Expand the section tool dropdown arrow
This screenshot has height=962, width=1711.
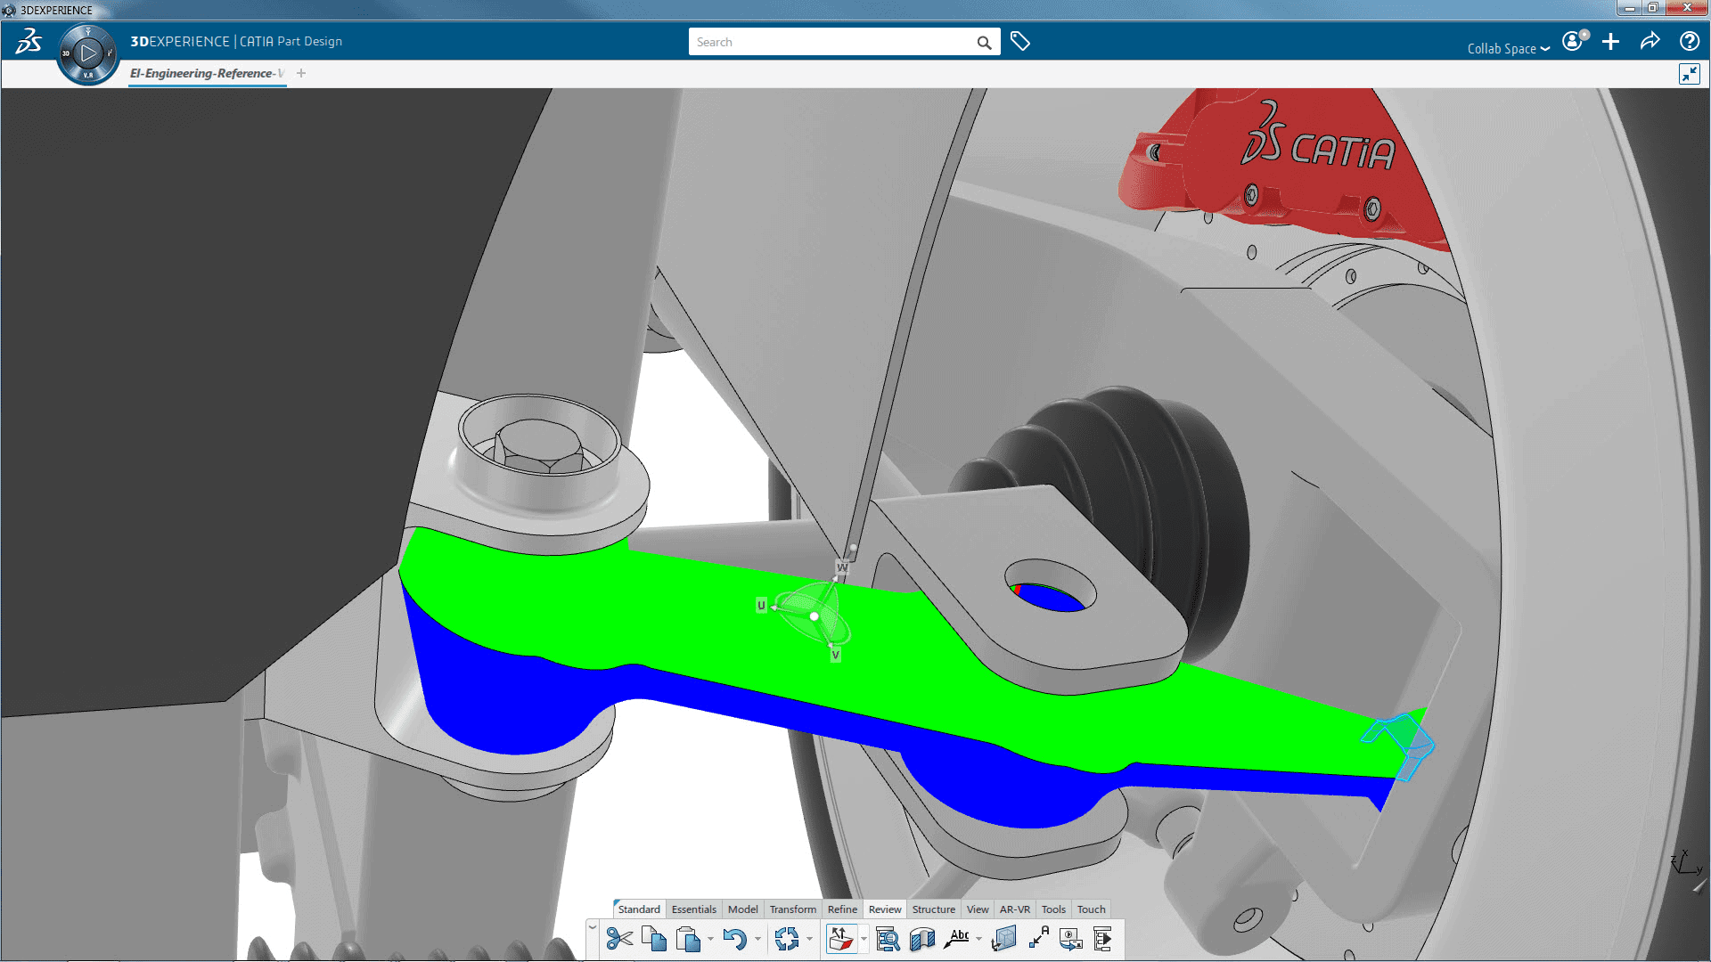coord(864,939)
